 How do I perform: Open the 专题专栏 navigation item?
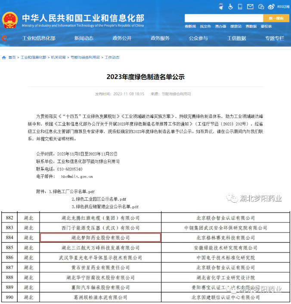click(275, 38)
